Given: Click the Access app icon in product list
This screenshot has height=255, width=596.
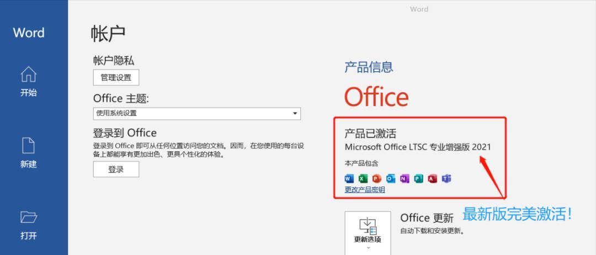Looking at the screenshot, I should (x=433, y=178).
